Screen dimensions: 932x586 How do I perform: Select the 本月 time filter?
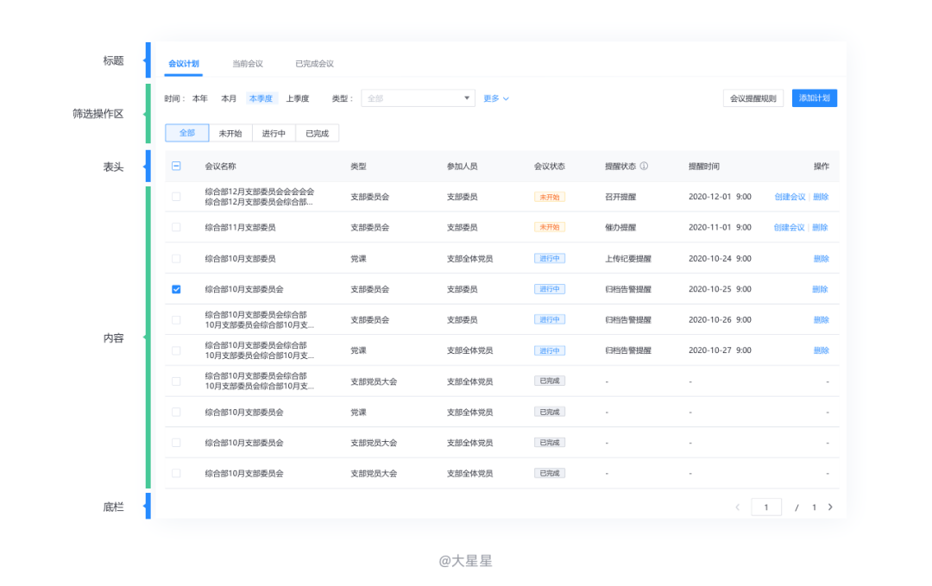(228, 98)
